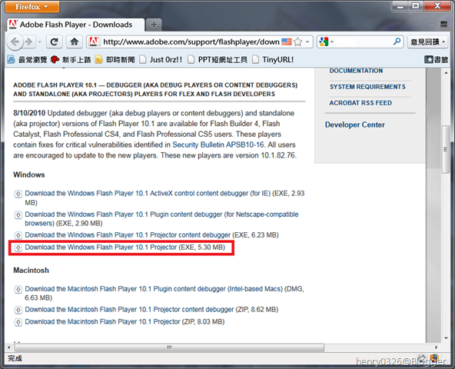Go back with the Back arrow

point(15,42)
